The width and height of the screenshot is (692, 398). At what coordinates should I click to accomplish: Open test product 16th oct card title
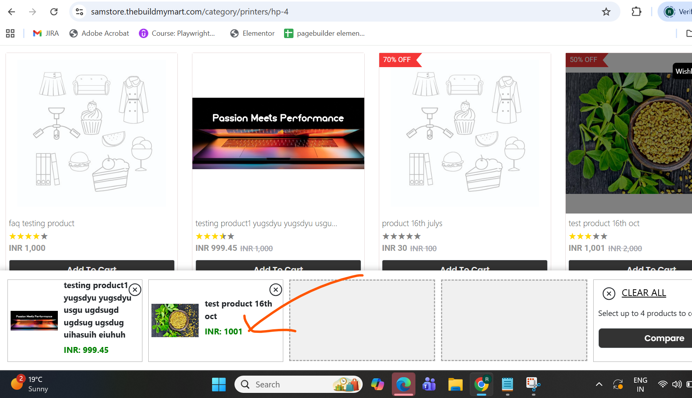click(604, 223)
